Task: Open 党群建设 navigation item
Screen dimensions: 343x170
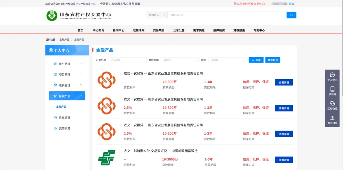Action: click(239, 31)
